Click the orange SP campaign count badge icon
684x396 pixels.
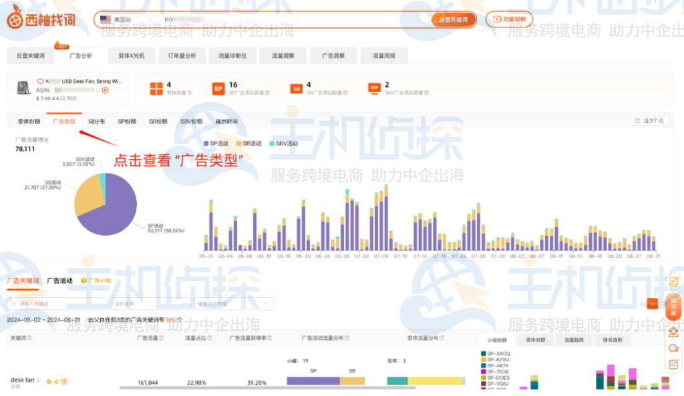(218, 88)
